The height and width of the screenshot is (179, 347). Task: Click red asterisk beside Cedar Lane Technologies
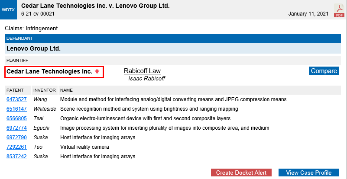pos(97,71)
